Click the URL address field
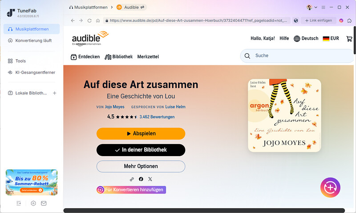356x213 pixels. (197, 20)
